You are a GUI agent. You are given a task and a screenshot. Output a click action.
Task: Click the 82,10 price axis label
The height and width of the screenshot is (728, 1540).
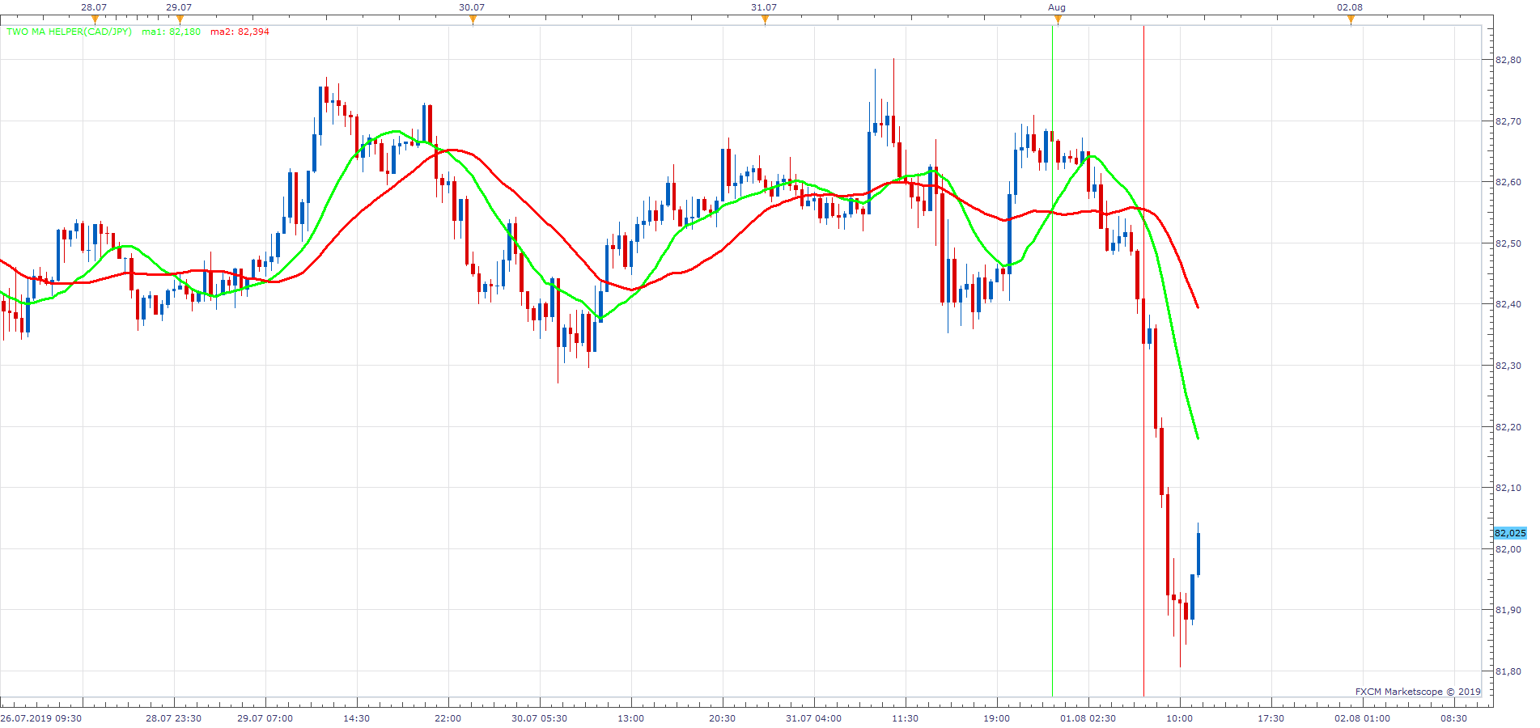1508,488
